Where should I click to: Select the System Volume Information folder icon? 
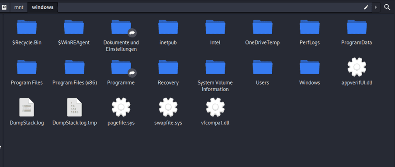pyautogui.click(x=215, y=67)
